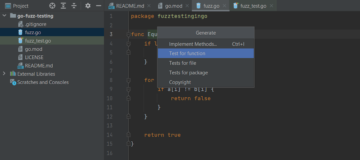Open README.md from the project tree
This screenshot has width=360, height=160.
pyautogui.click(x=52, y=66)
